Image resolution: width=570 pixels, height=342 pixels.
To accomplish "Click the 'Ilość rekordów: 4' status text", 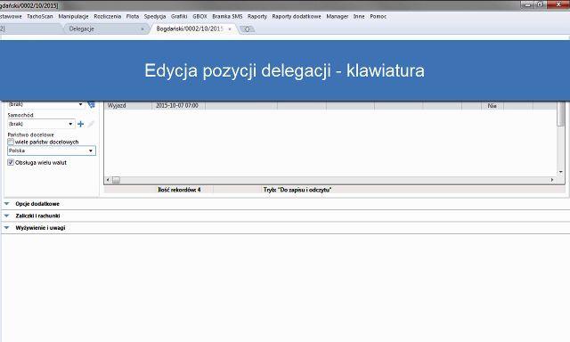I will [179, 190].
